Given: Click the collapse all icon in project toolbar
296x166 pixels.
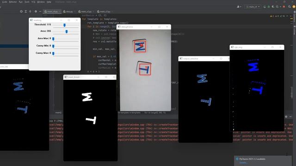Looking at the screenshot, I should coord(30,12).
